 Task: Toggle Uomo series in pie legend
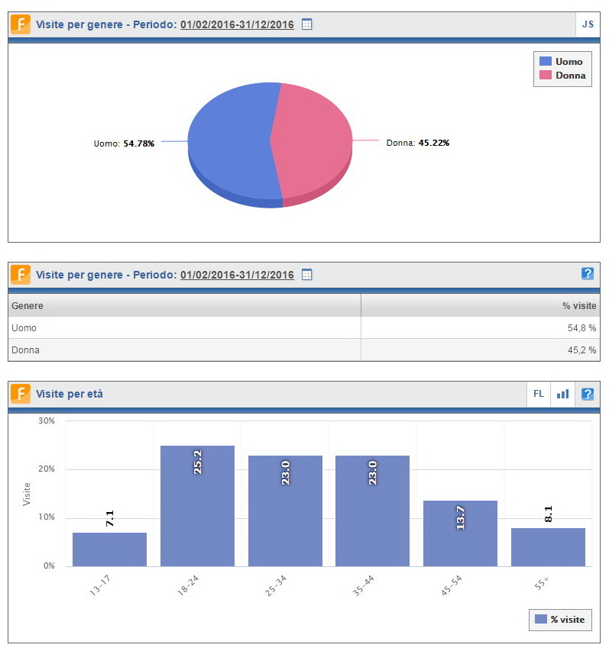(x=561, y=62)
